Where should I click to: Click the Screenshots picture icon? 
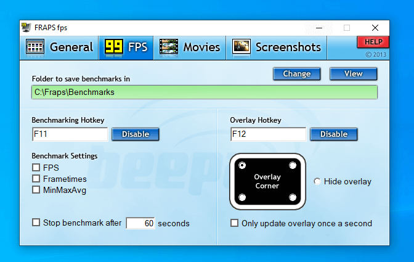pos(241,47)
